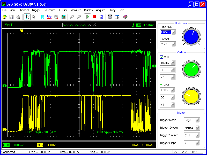Uncheck the CH1 channel checkbox

[162, 57]
